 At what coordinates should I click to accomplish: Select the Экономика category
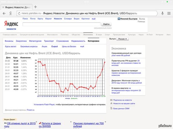pos(88,35)
